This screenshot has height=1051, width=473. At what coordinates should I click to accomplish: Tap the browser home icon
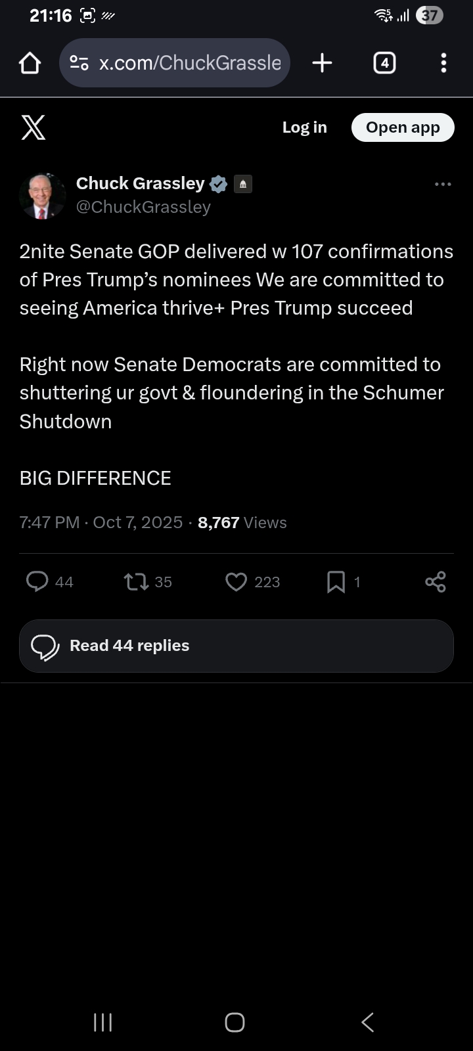[30, 63]
